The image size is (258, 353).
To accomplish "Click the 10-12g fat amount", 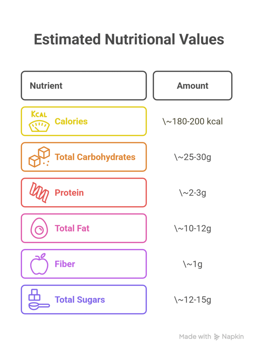I will pyautogui.click(x=192, y=228).
